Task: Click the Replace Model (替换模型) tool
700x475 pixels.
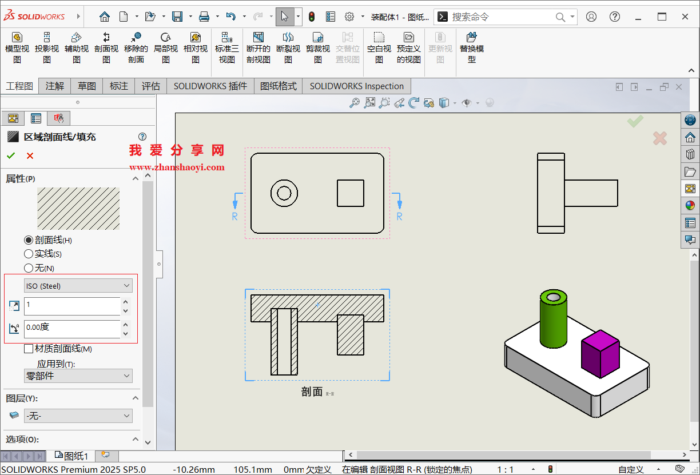Action: (x=472, y=47)
